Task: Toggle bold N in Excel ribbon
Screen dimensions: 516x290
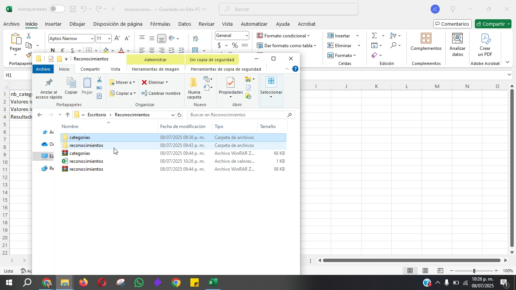Action: 53,50
